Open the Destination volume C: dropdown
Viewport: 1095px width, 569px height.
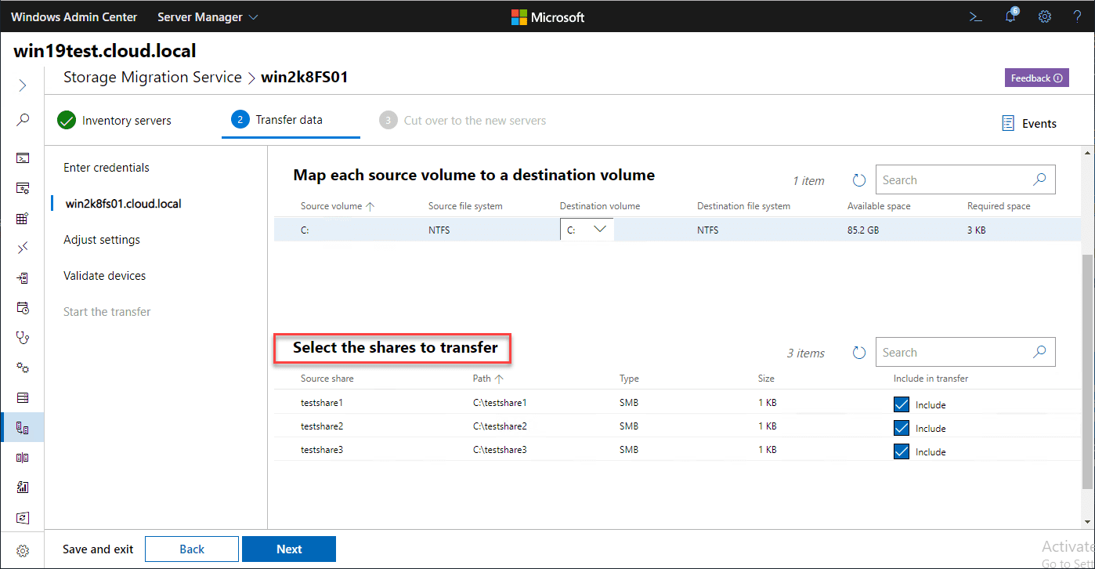point(587,230)
